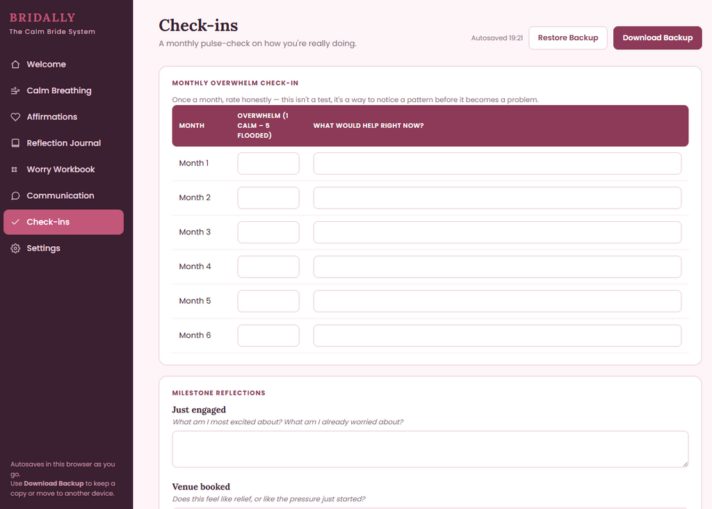Select the Check-ins sidebar item

pos(63,222)
